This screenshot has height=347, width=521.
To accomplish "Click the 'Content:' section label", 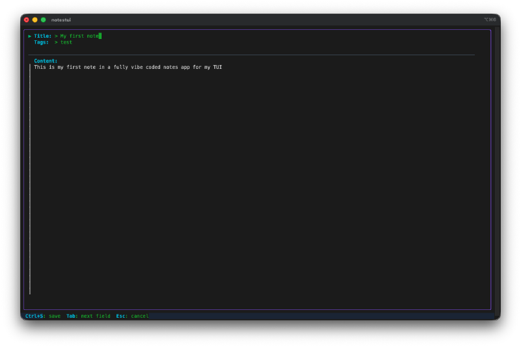I will point(46,61).
